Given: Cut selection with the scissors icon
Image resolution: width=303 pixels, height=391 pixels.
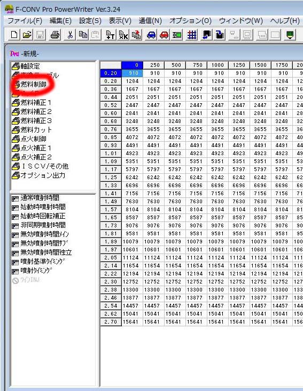Looking at the screenshot, I should click(70, 35).
